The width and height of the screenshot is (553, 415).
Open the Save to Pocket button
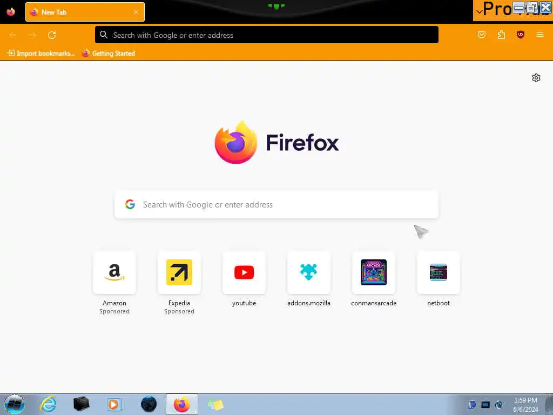(481, 35)
